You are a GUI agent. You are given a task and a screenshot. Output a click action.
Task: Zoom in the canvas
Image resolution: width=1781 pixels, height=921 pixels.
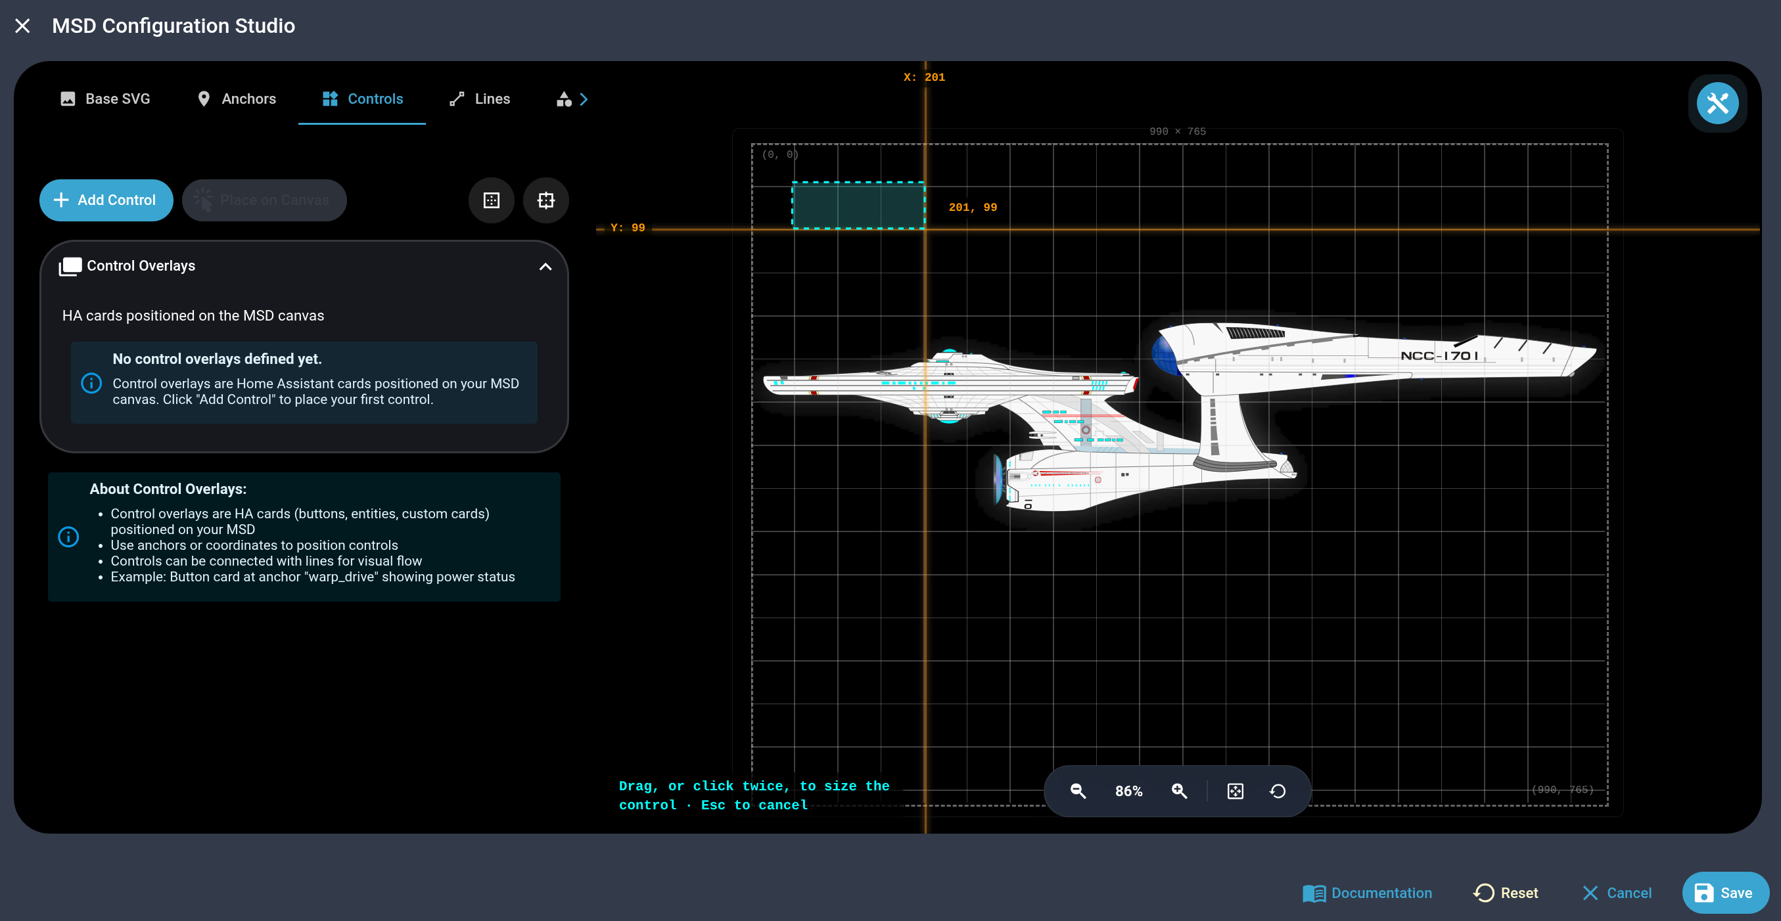(1180, 791)
